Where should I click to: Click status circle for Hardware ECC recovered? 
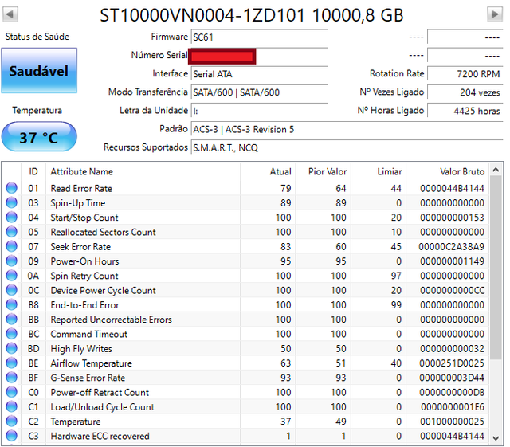(x=11, y=436)
